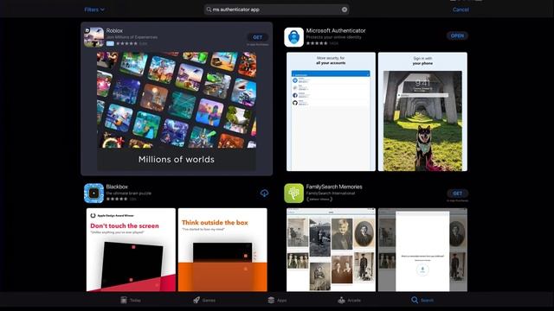The width and height of the screenshot is (554, 311).
Task: View FamilySearch upload dialog screenshot
Action: tap(422, 250)
